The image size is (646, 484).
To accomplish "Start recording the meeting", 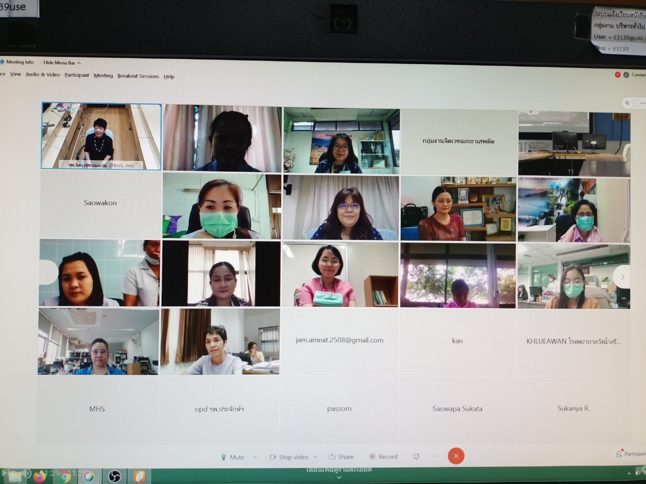I will click(383, 457).
